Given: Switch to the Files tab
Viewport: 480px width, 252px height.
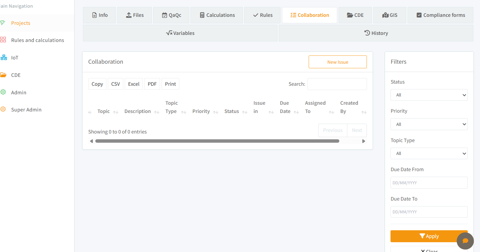Looking at the screenshot, I should coord(135,15).
